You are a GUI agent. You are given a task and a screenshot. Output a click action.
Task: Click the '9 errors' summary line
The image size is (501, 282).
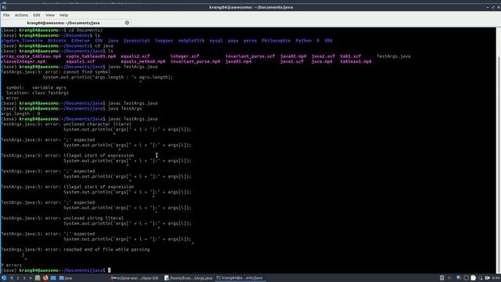tap(12, 265)
